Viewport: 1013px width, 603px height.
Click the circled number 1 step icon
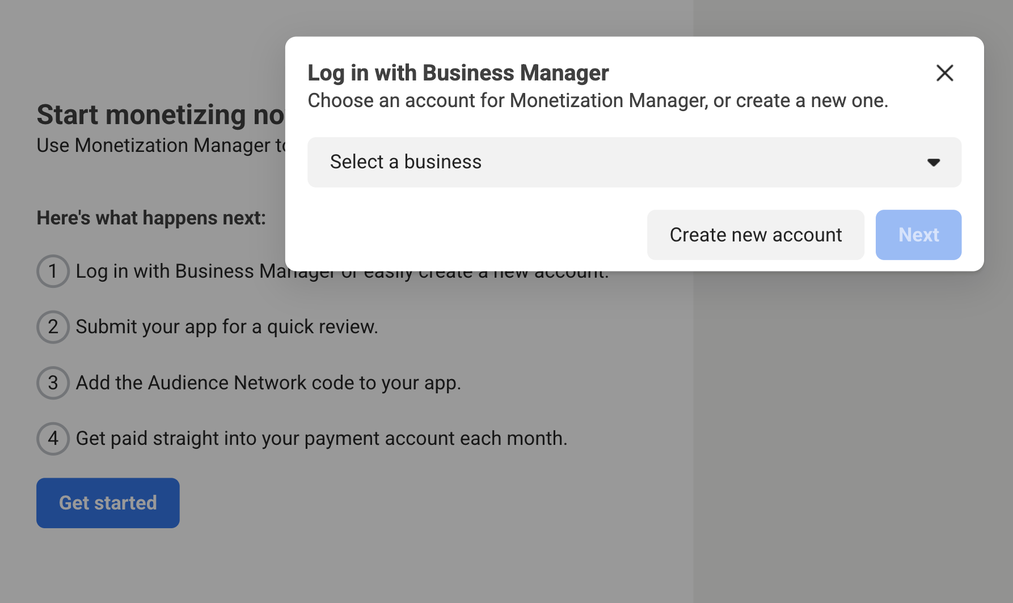(53, 271)
